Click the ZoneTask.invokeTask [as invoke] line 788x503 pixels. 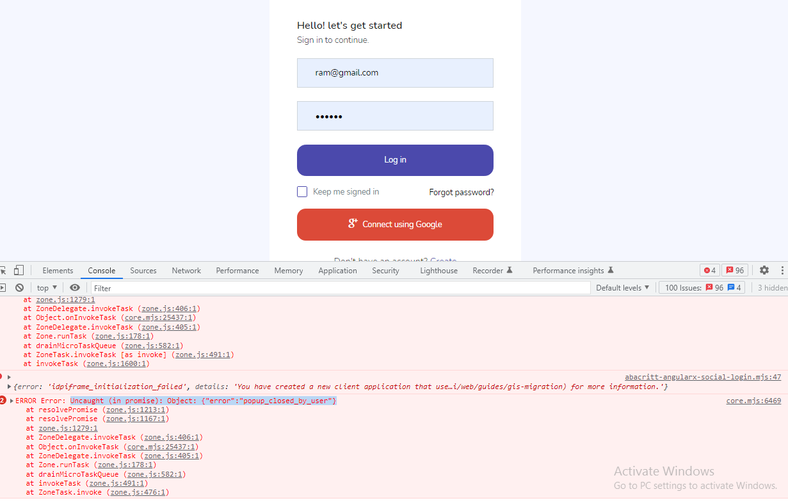coord(129,355)
